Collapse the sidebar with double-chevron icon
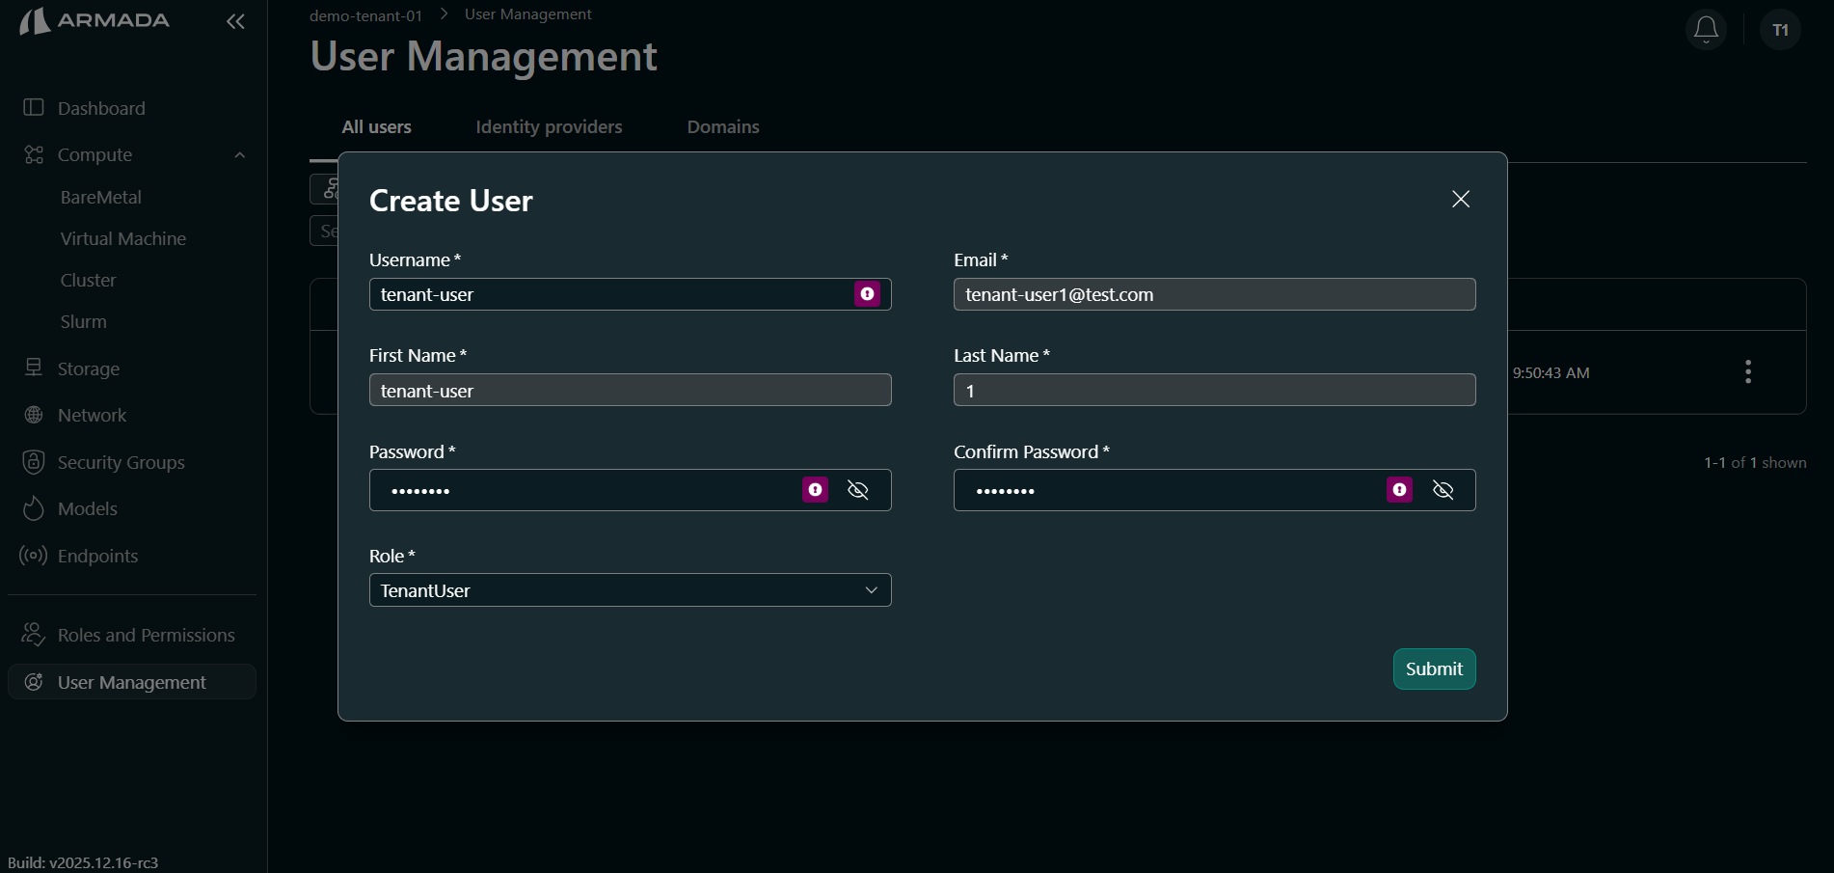The width and height of the screenshot is (1834, 873). tap(235, 21)
